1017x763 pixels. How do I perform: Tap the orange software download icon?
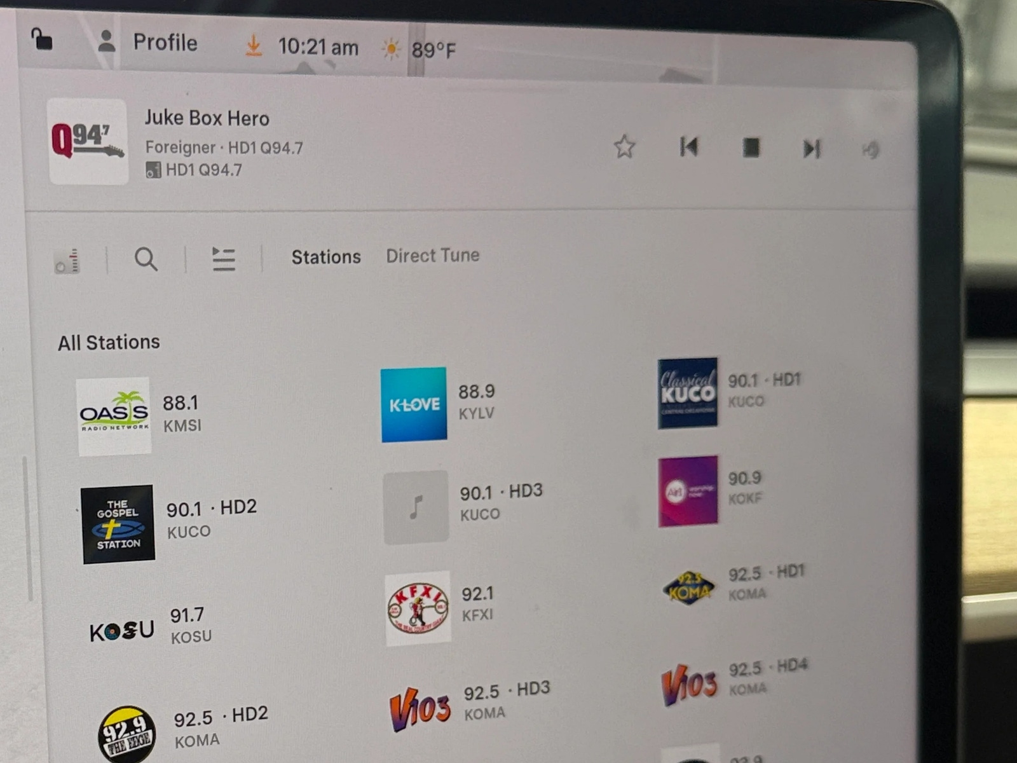[x=254, y=46]
